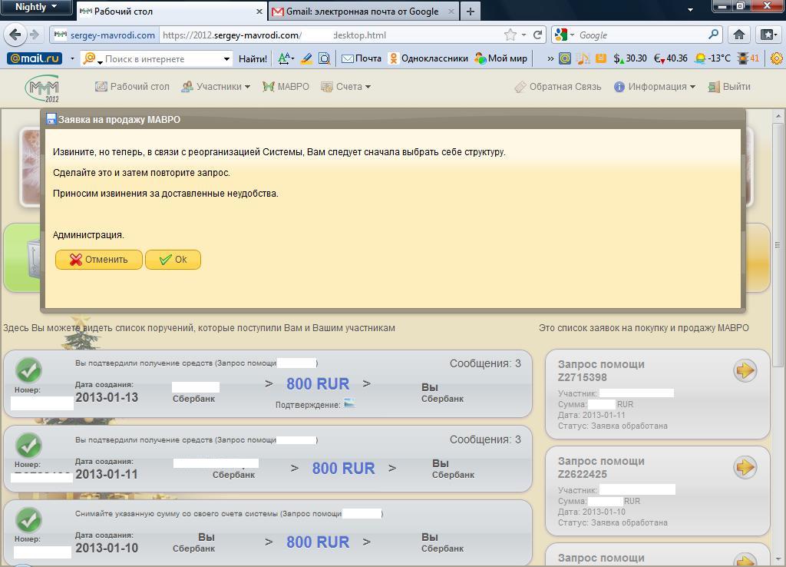Open Почта link in mail.ru toolbar
Screen dimensions: 786x567
[362, 58]
